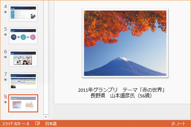Click the animation star icon under slide 8
The height and width of the screenshot is (127, 191).
(5, 102)
